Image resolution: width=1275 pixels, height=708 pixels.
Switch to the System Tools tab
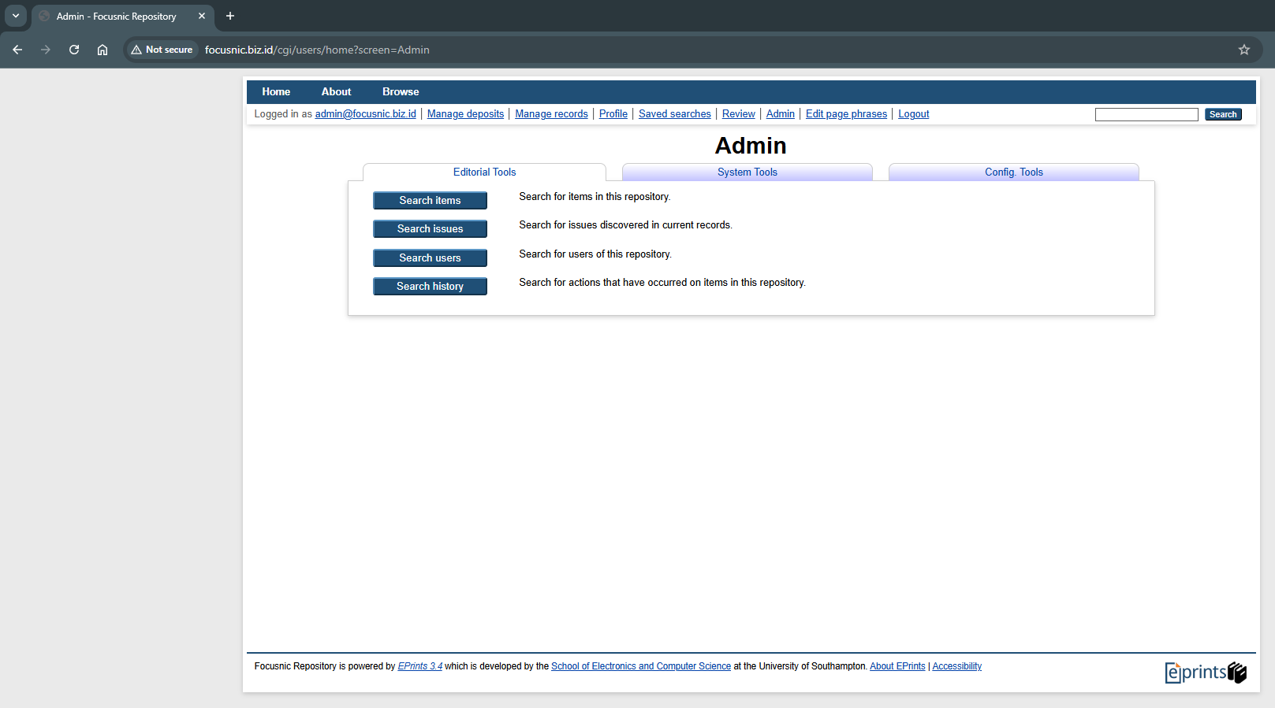click(x=747, y=172)
